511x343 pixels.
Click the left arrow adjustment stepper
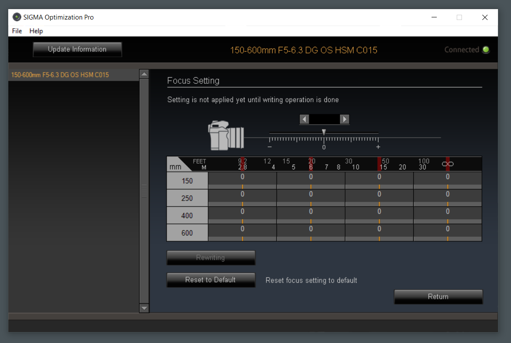(304, 119)
